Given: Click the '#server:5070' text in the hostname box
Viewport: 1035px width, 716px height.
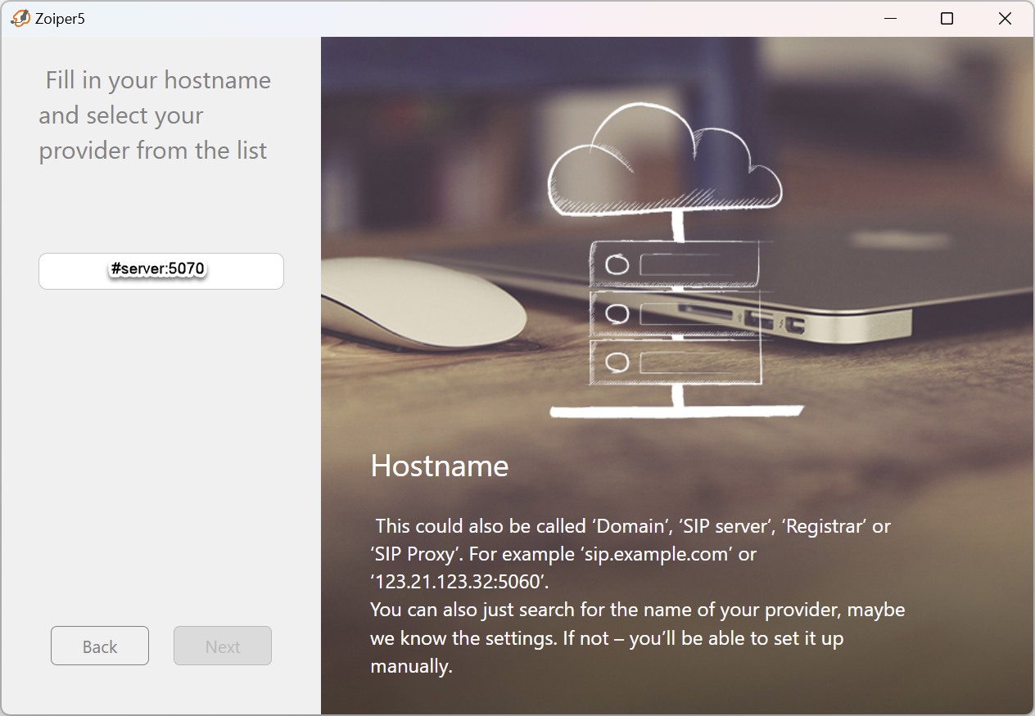Looking at the screenshot, I should click(x=158, y=268).
